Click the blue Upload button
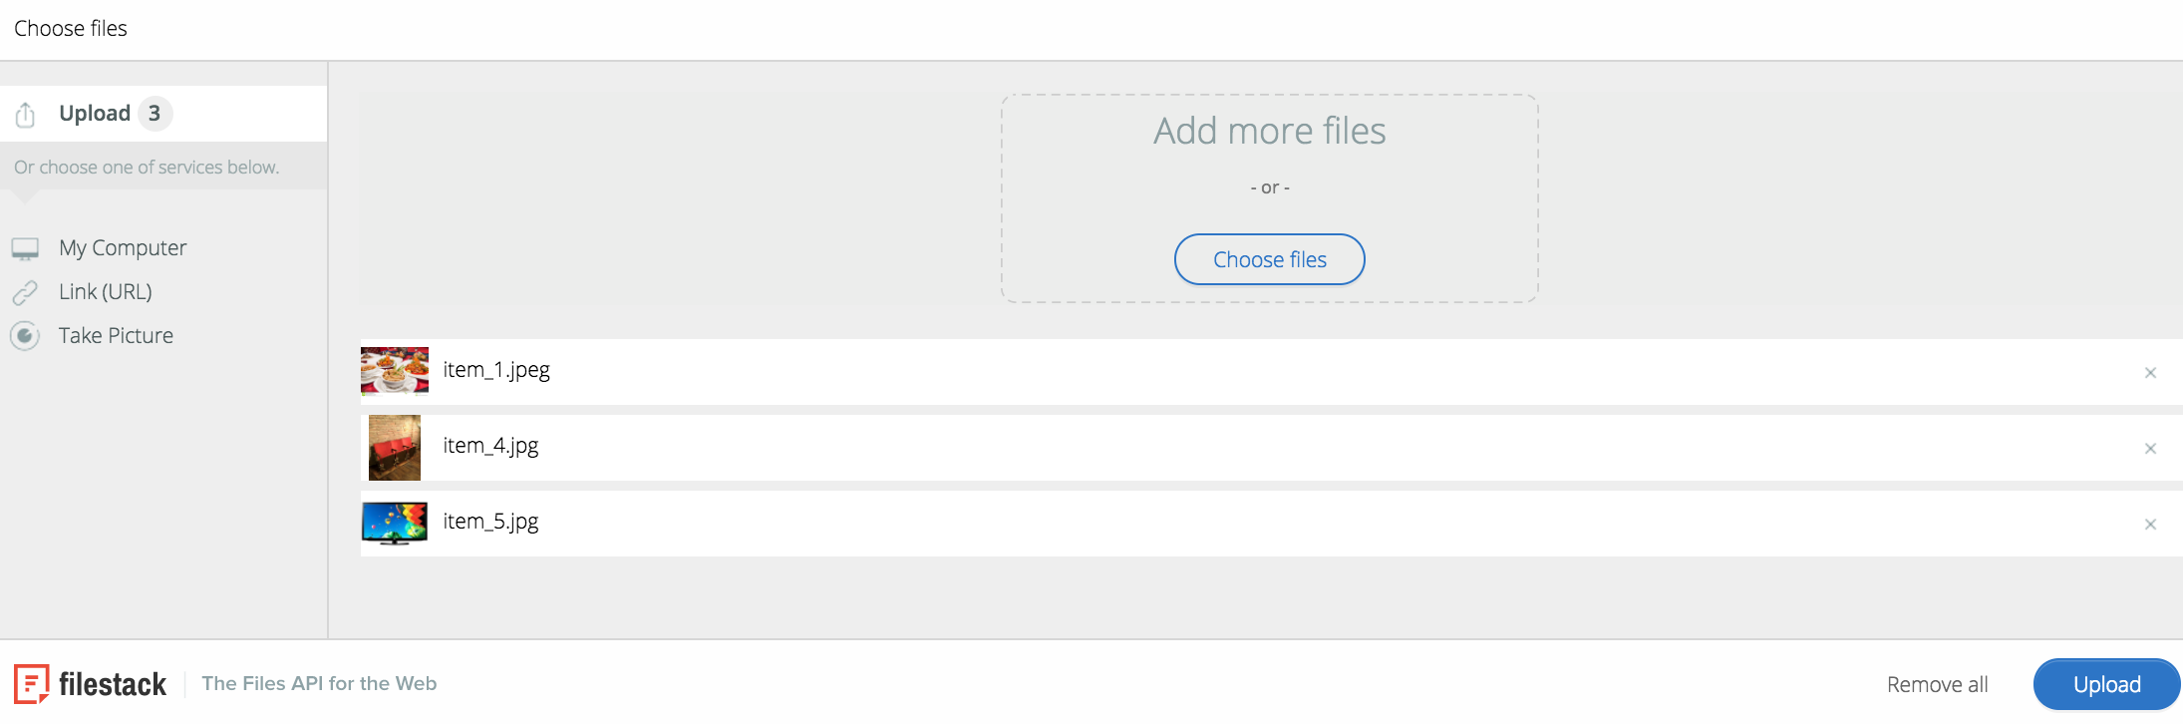This screenshot has width=2183, height=724. click(2106, 684)
